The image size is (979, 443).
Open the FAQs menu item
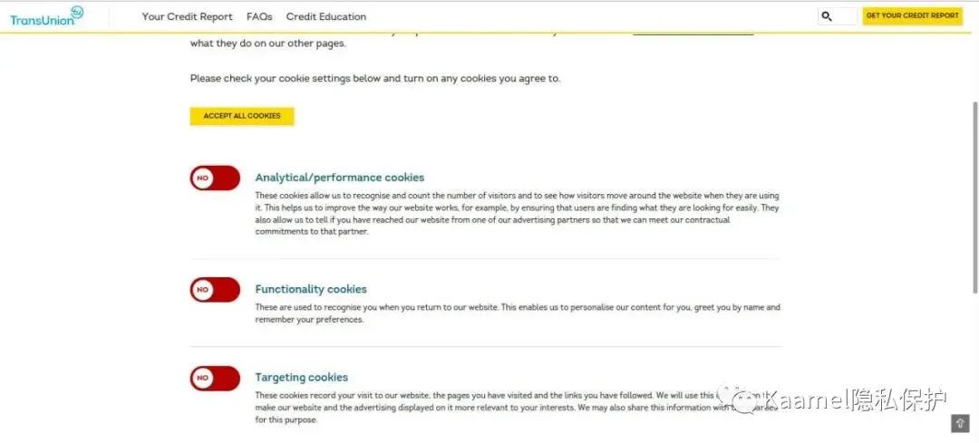259,17
